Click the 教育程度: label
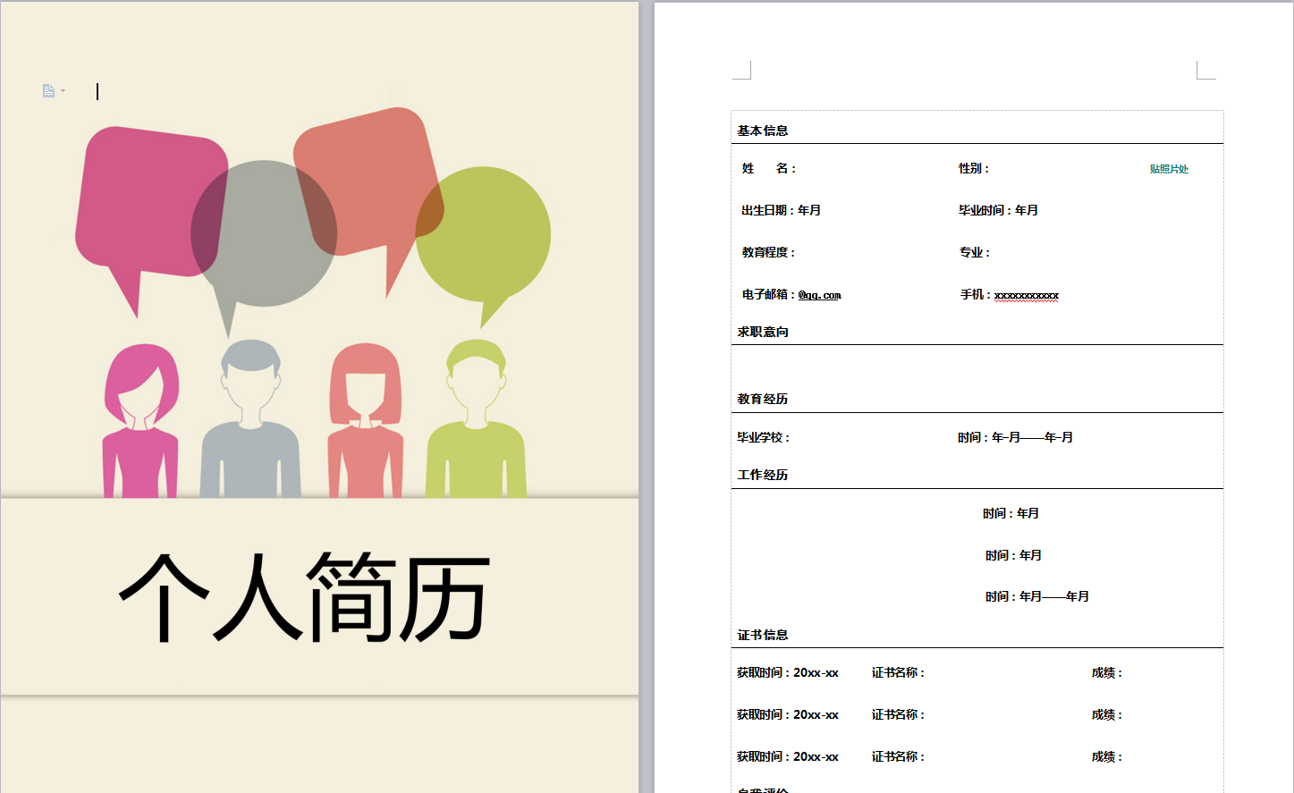Screen dimensions: 1294x793 tap(768, 252)
